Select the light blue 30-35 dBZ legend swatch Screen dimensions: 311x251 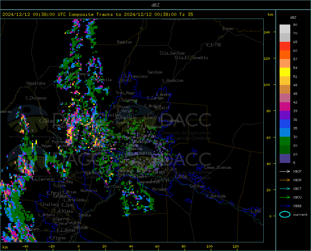285,133
